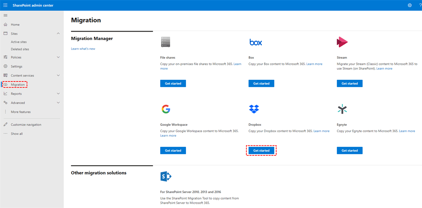Select Migration in left navigation
The height and width of the screenshot is (208, 422).
pyautogui.click(x=18, y=85)
